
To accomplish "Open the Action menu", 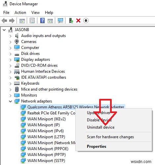I will [x=20, y=13].
